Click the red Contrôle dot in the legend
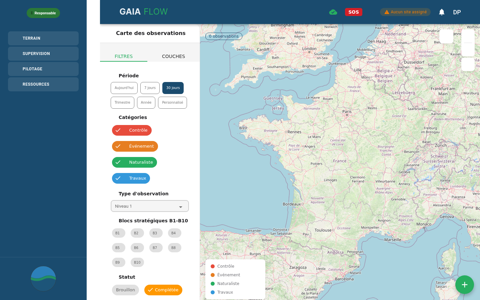 [213, 266]
